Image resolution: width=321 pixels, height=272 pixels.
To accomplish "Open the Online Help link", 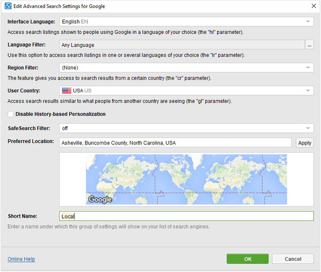I will click(x=21, y=259).
